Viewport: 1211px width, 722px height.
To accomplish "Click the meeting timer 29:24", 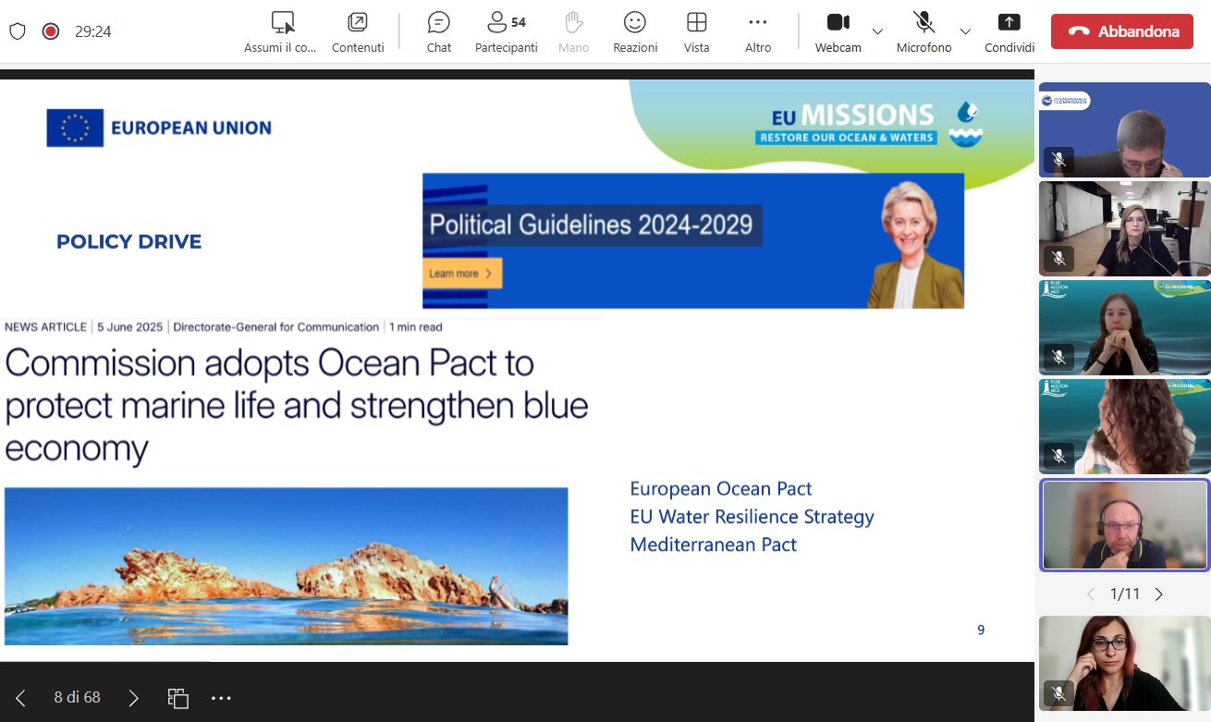I will pyautogui.click(x=93, y=31).
